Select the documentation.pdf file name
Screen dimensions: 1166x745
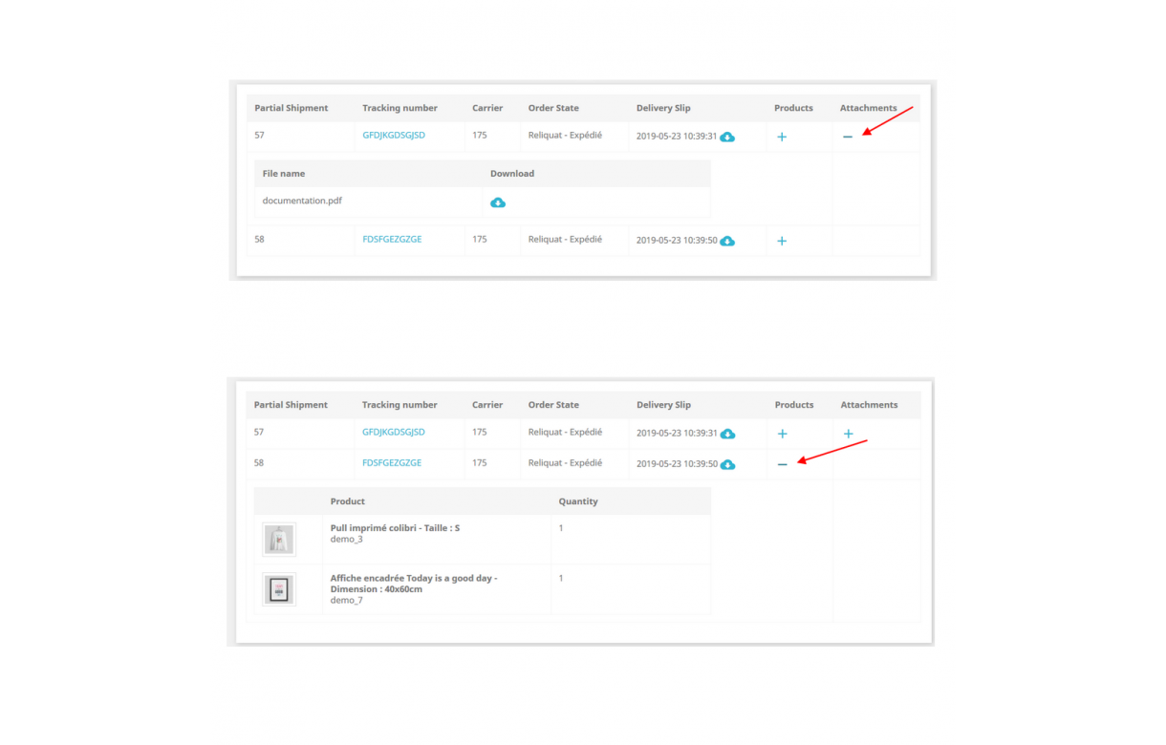[303, 201]
